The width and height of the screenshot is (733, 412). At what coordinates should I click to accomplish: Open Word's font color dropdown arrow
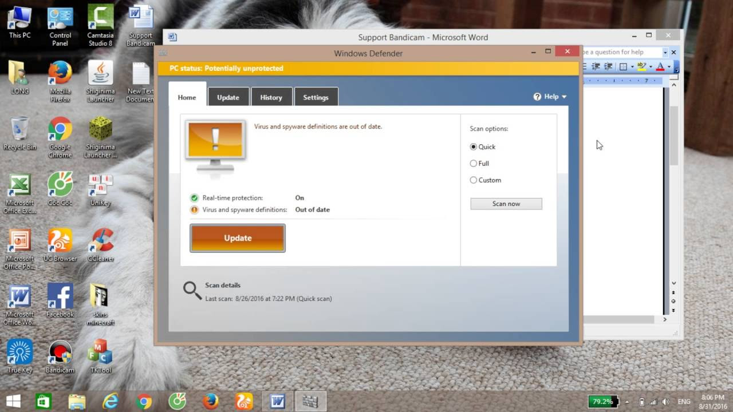tap(669, 67)
